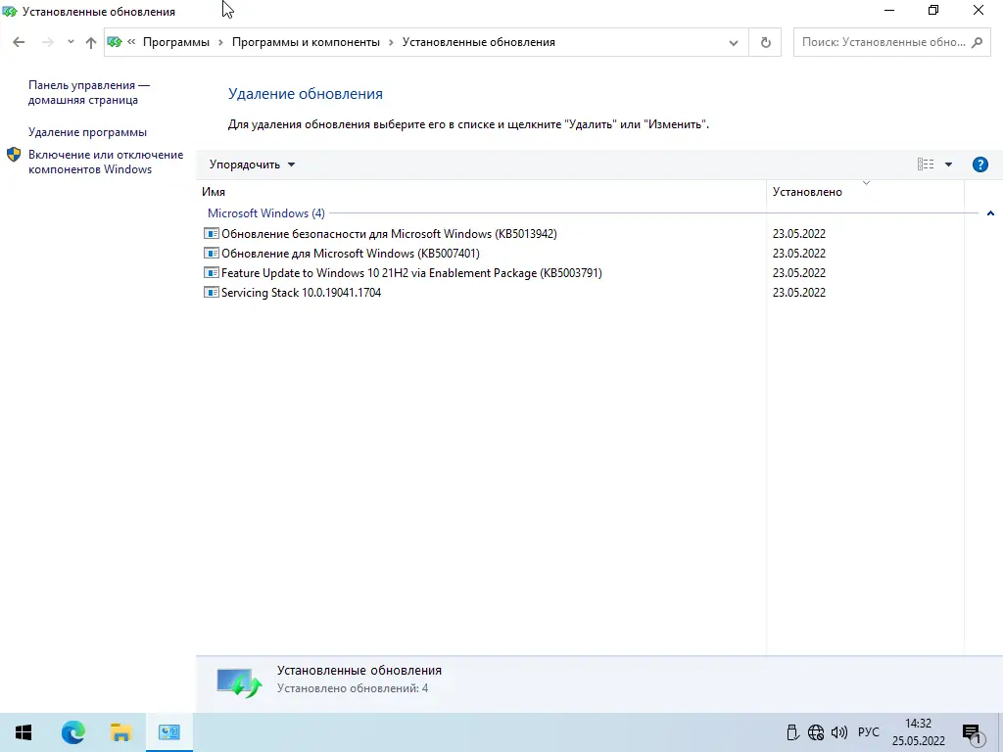Click the USB safely remove tray icon
This screenshot has width=1003, height=752.
click(792, 732)
